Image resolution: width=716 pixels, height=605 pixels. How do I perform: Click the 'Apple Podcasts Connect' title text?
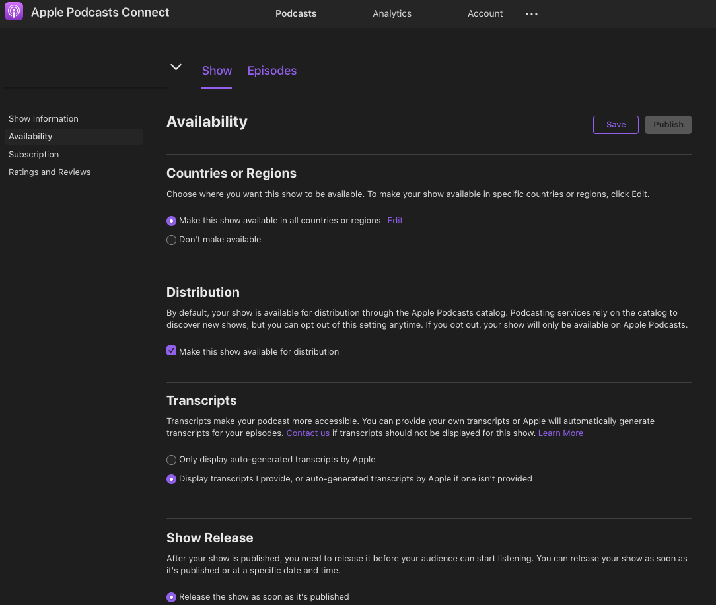(x=100, y=13)
